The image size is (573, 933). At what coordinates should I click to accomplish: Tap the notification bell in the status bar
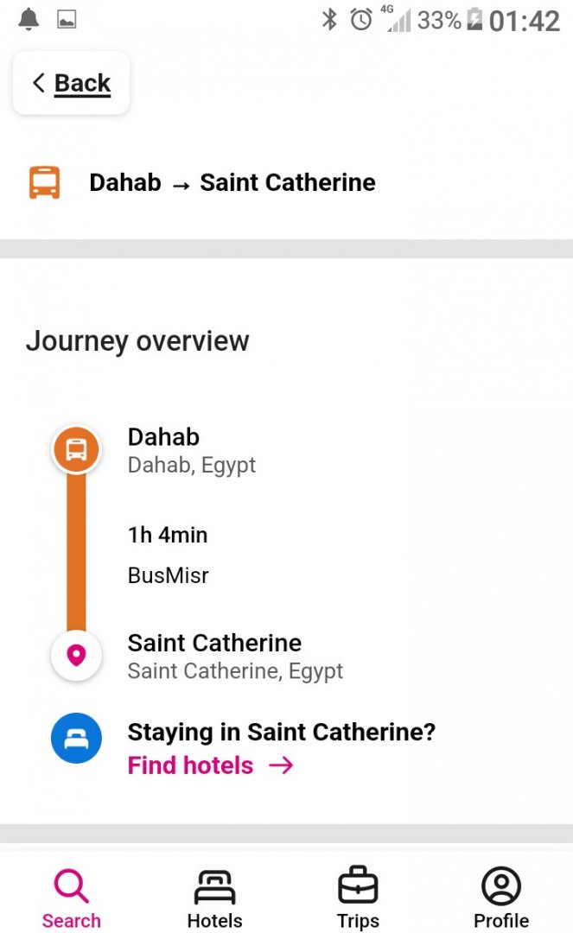(x=29, y=19)
